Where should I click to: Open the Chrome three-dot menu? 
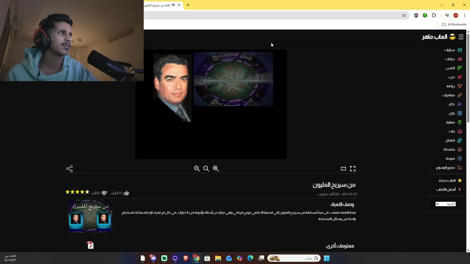pyautogui.click(x=464, y=15)
